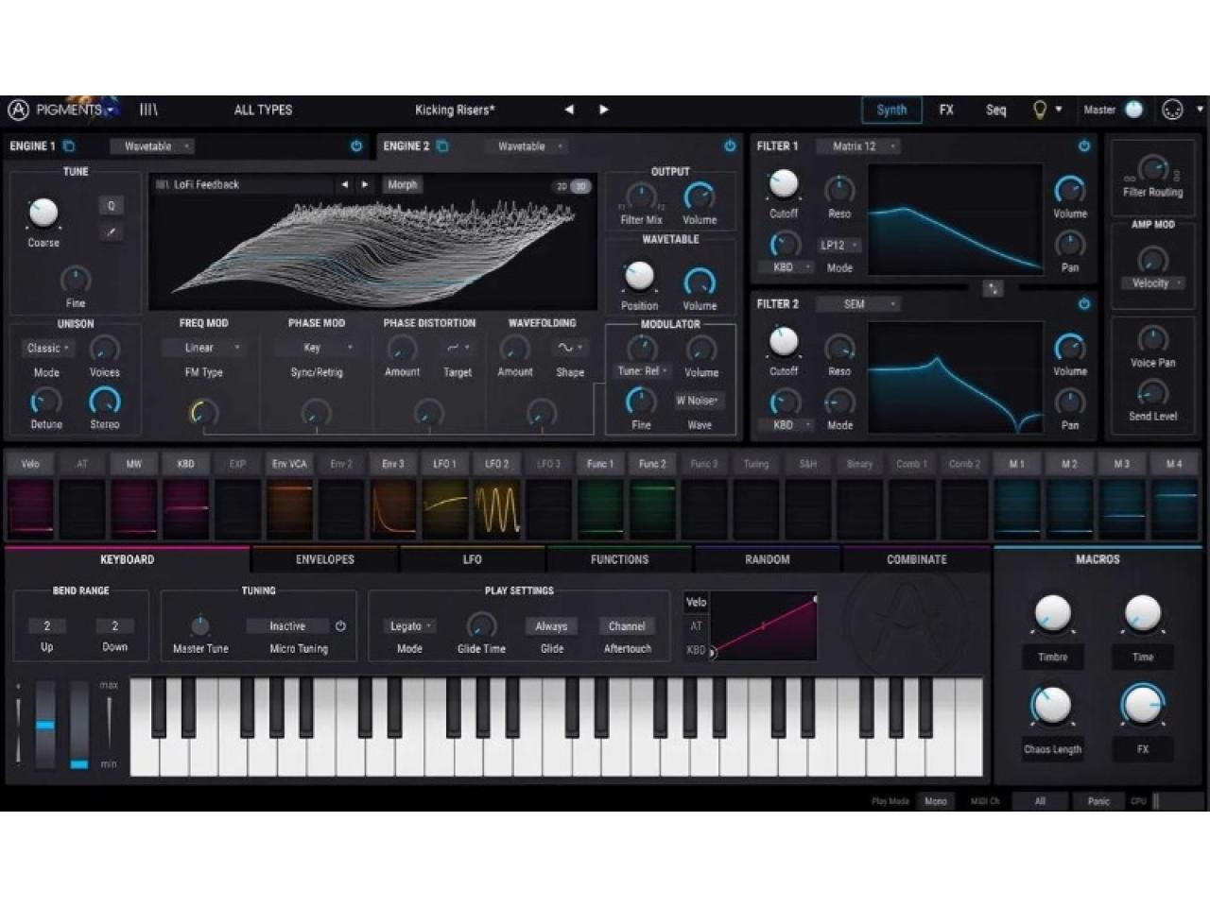
Task: Click the Filter 2 Cutoff knob
Action: click(x=784, y=341)
